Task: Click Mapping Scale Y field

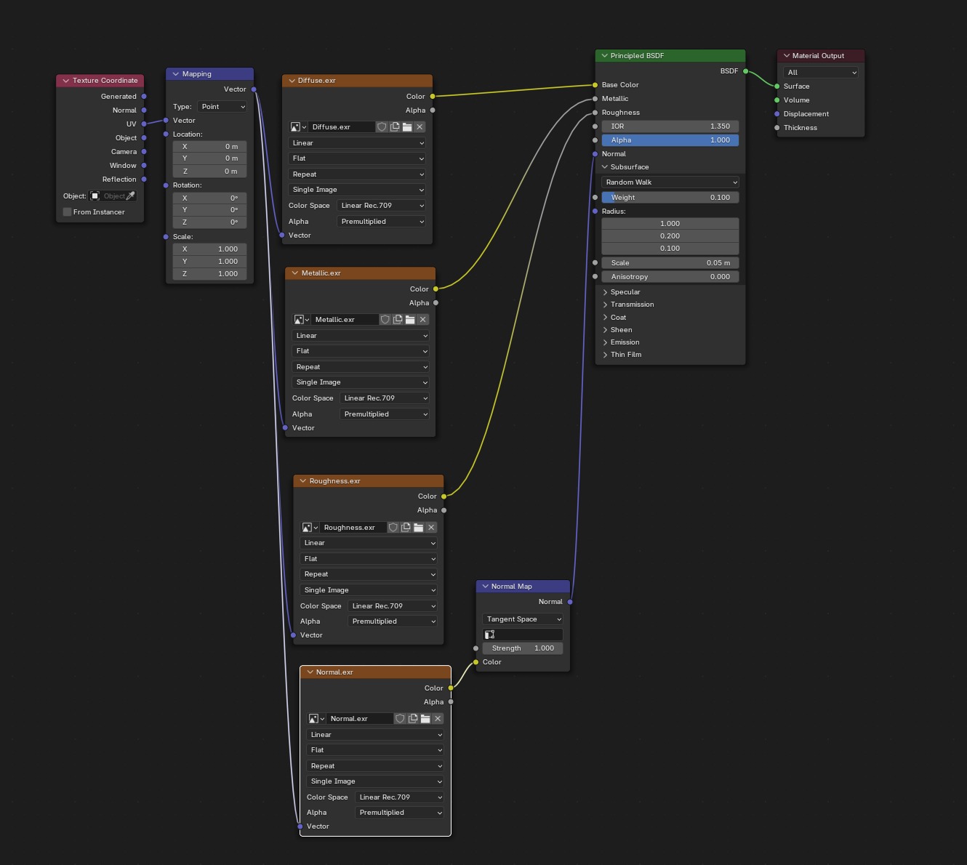Action: point(210,262)
